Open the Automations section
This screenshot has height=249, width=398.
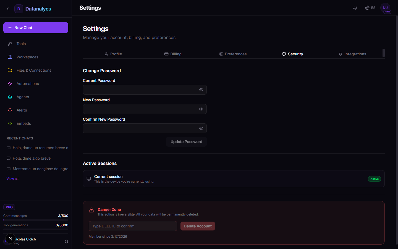tap(28, 84)
